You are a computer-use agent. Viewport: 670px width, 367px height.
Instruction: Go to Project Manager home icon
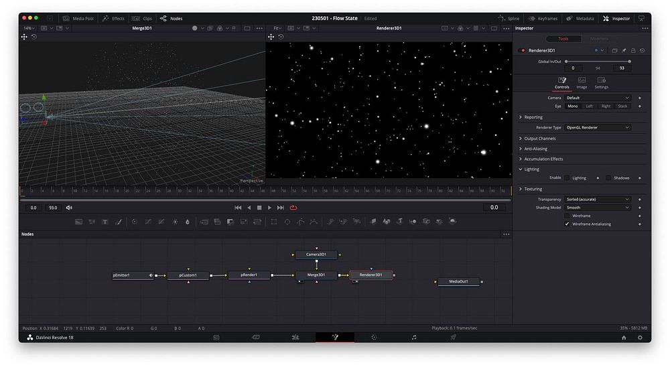tap(624, 338)
